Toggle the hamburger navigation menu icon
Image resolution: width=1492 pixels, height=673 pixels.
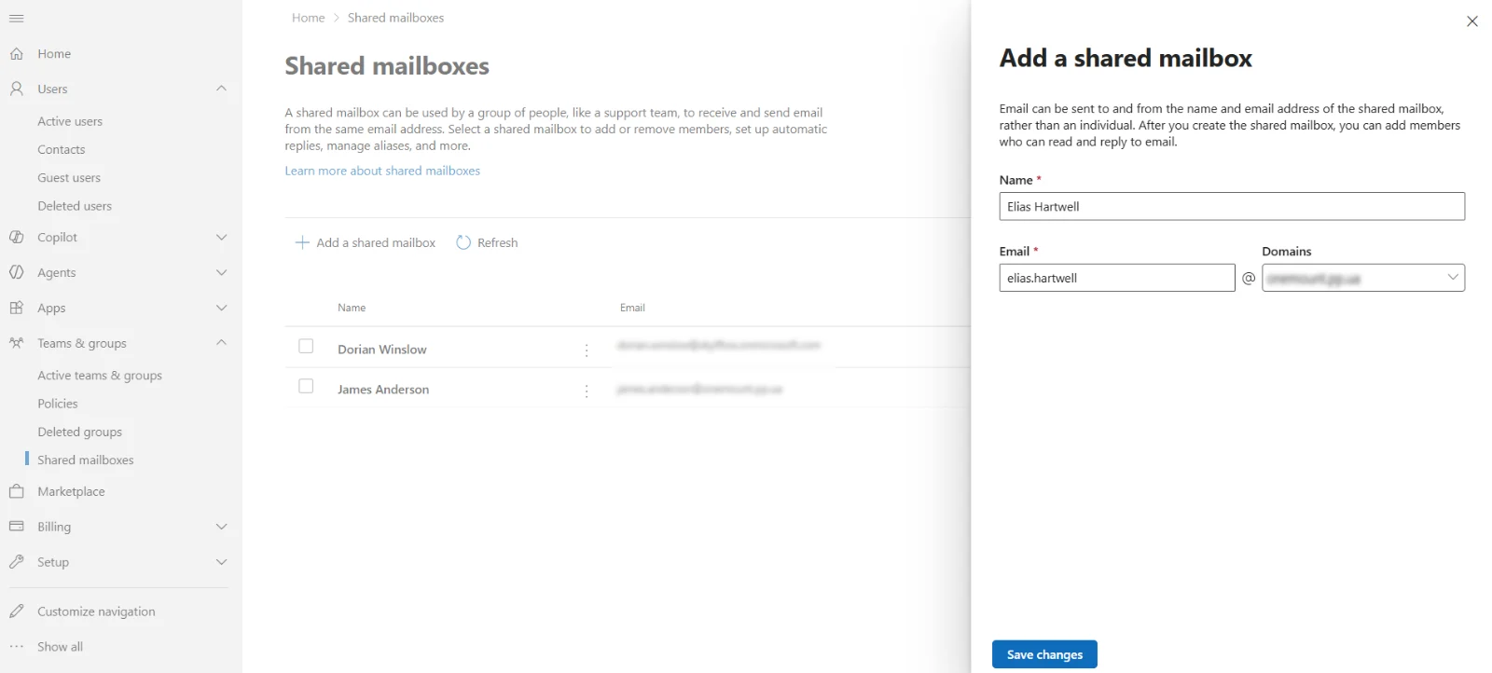pos(16,19)
